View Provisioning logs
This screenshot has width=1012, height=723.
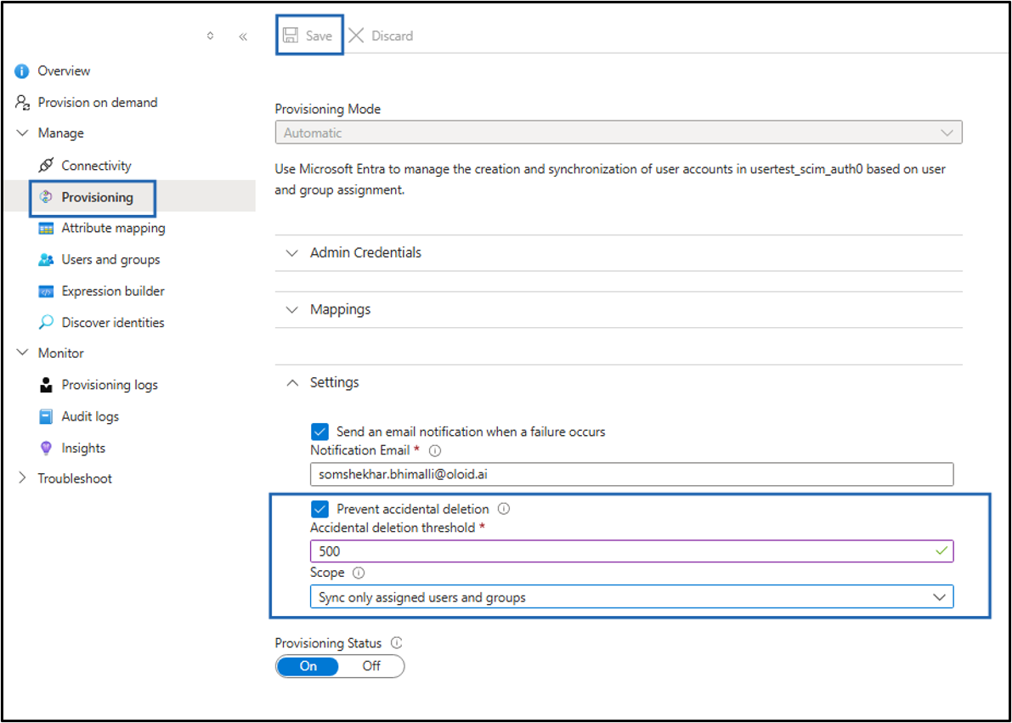click(110, 386)
